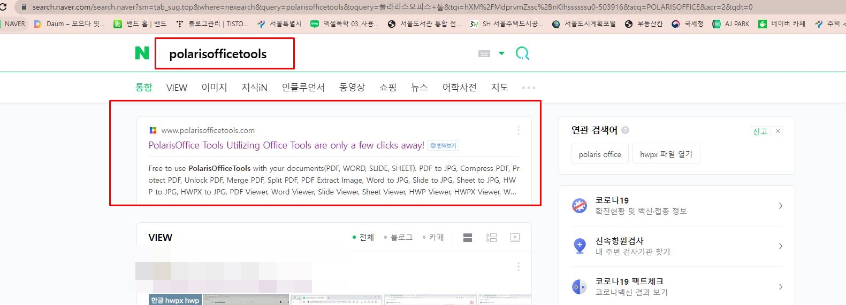846x305 pixels.
Task: Open the 신속항원검사 card
Action: click(676, 246)
